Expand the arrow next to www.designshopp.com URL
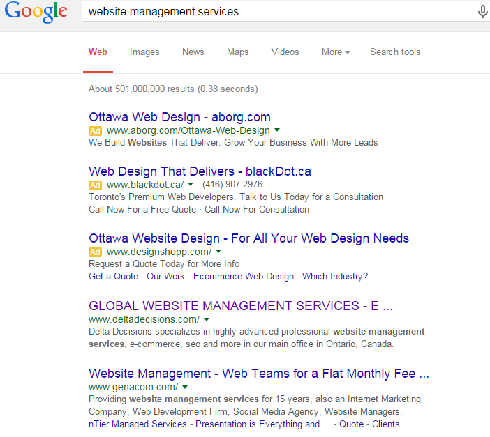 218,251
